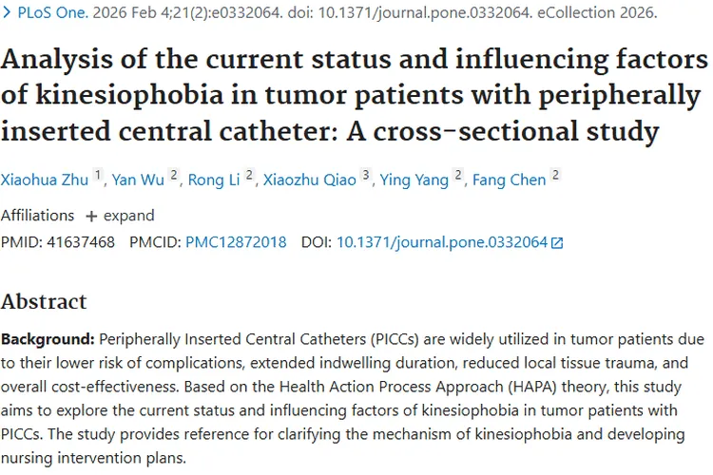This screenshot has width=713, height=475.
Task: Click affiliation superscript 2 after Rong Li
Action: pyautogui.click(x=249, y=176)
